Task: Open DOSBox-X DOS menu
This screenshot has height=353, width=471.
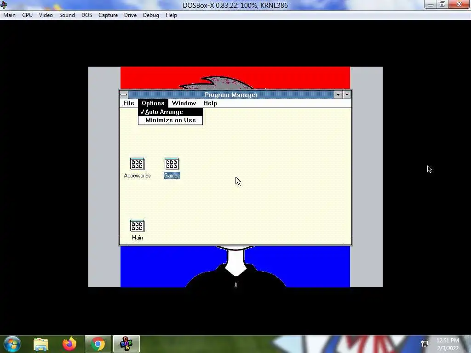Action: (x=87, y=15)
